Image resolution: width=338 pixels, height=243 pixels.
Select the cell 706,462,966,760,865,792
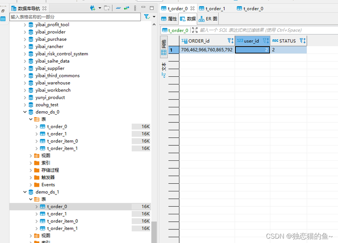coord(207,50)
